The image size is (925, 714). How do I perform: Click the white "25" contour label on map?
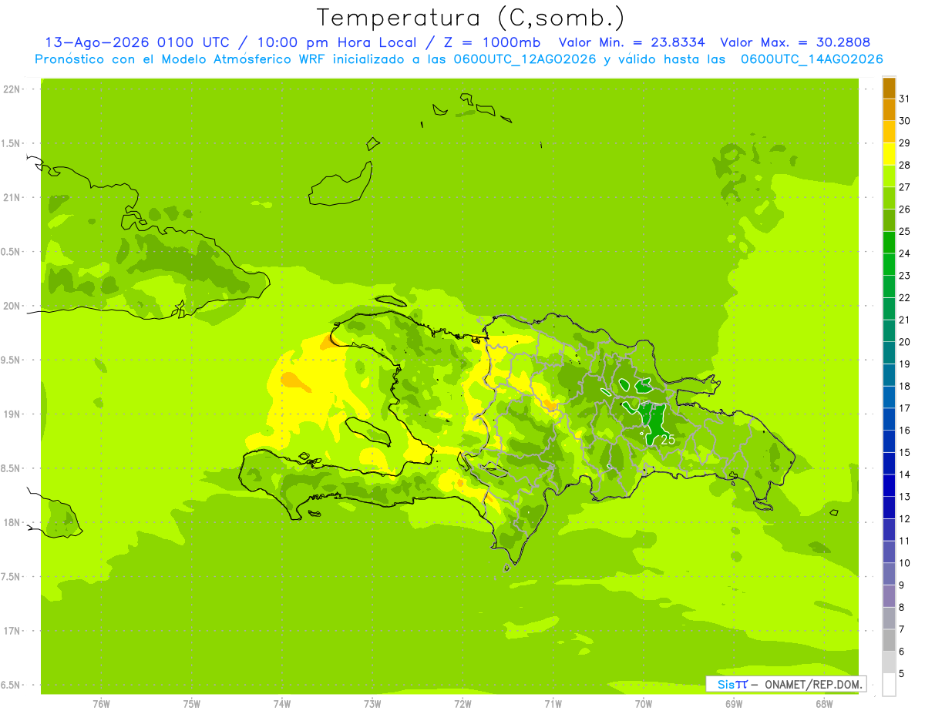668,439
